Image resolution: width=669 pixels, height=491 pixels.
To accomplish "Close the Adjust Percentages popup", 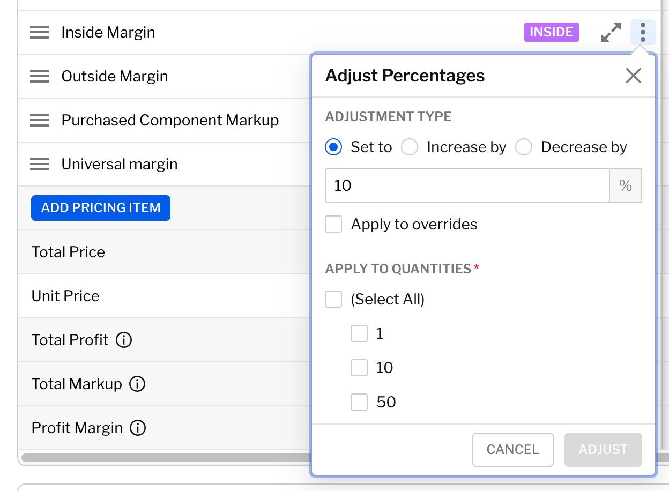I will (634, 76).
